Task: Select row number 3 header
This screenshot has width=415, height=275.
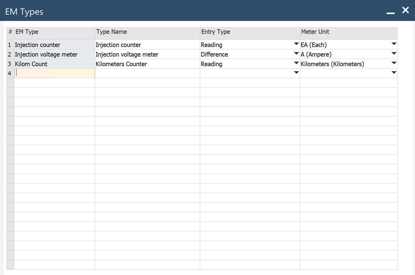Action: click(10, 64)
